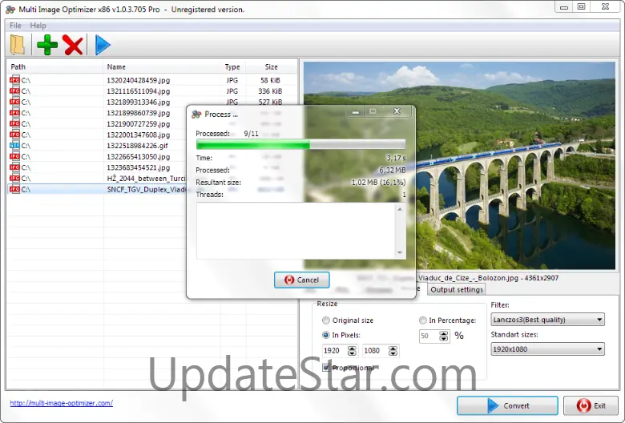625x423 pixels.
Task: Click the Exit button
Action: (591, 405)
